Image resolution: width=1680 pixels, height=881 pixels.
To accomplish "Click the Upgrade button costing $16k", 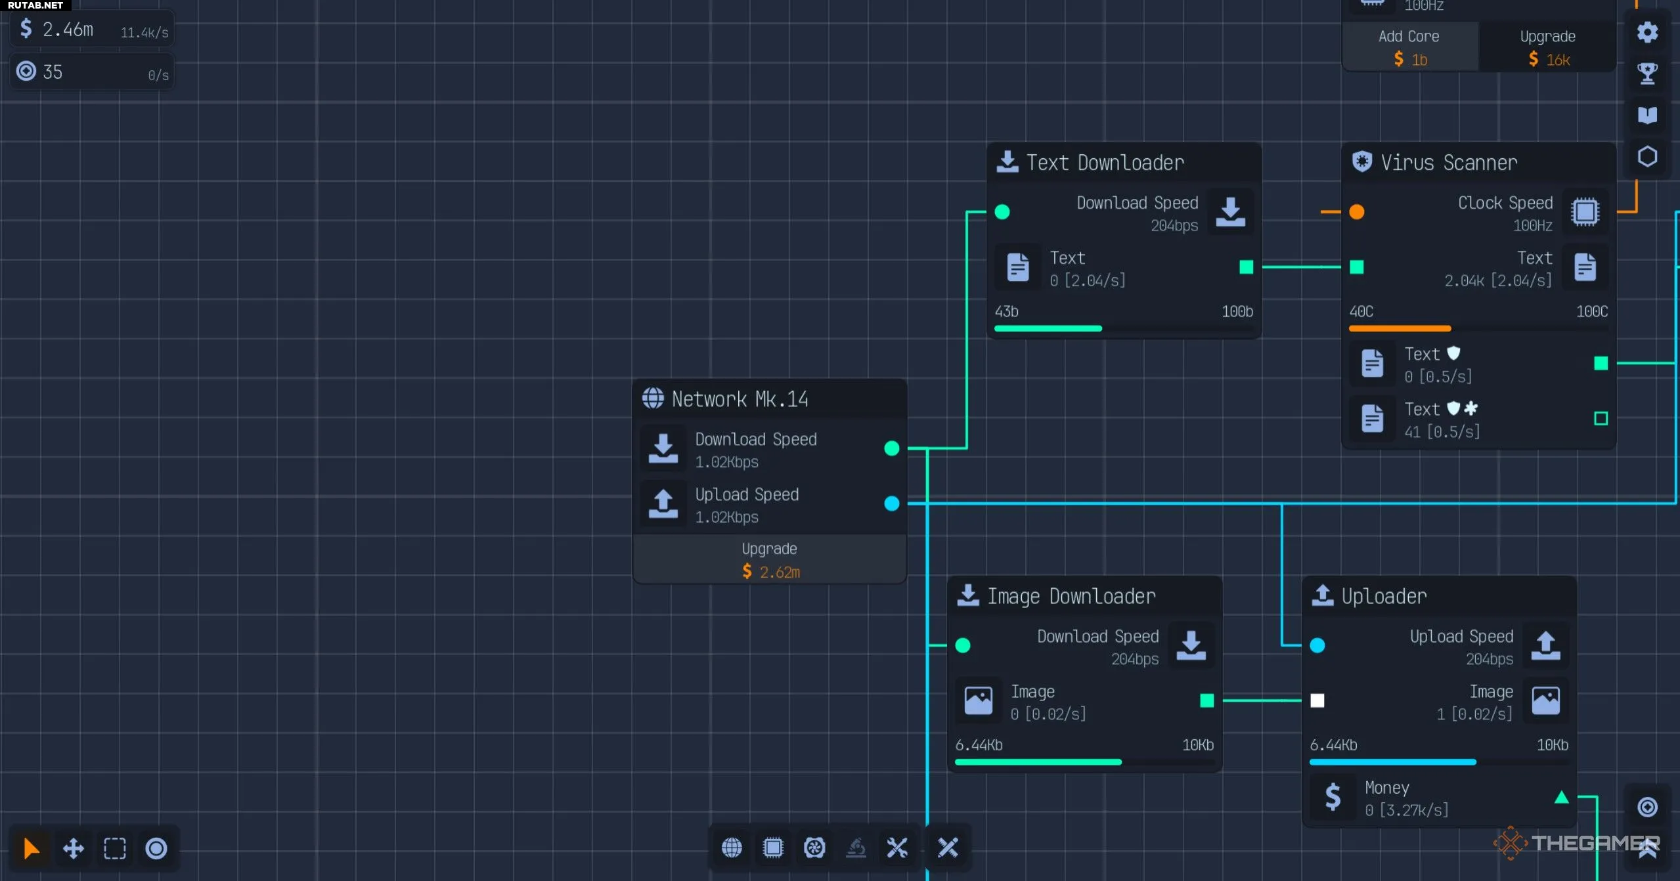I will pos(1547,47).
